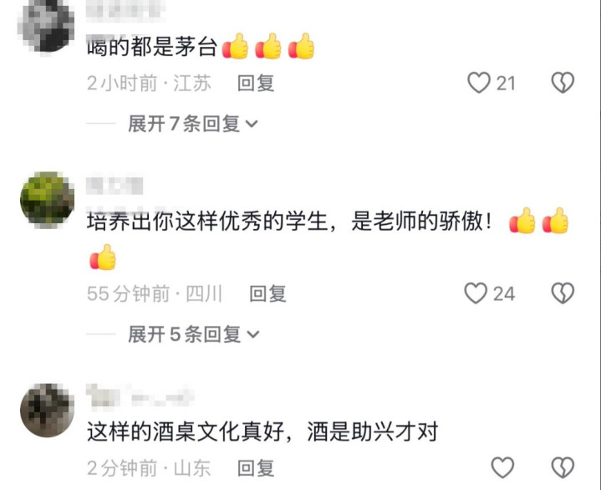Expand 展开5条回复 replies

(194, 334)
